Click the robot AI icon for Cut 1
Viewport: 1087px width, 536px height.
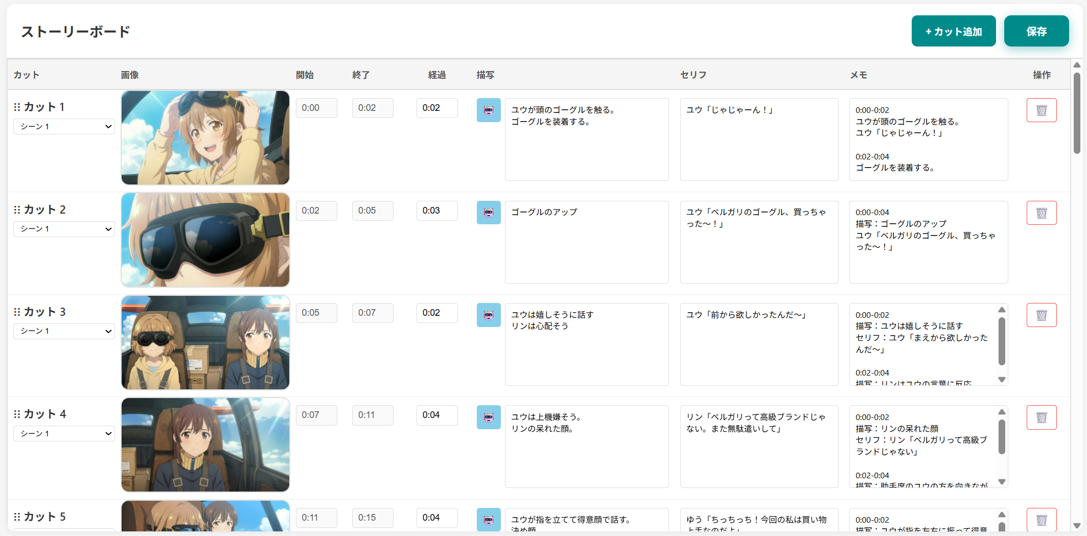pyautogui.click(x=488, y=110)
